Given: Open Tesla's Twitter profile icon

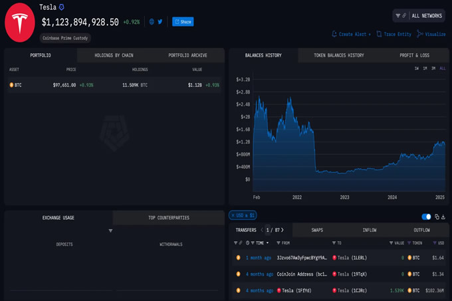Looking at the screenshot, I should pos(160,22).
